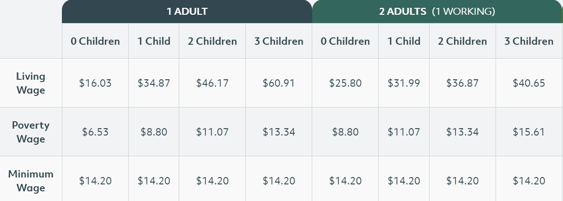Click the $40.65 living wage value

coord(529,83)
